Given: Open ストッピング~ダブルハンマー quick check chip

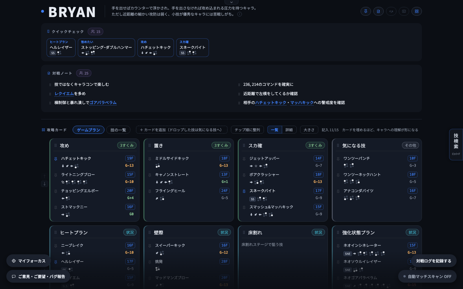Looking at the screenshot, I should [x=106, y=48].
